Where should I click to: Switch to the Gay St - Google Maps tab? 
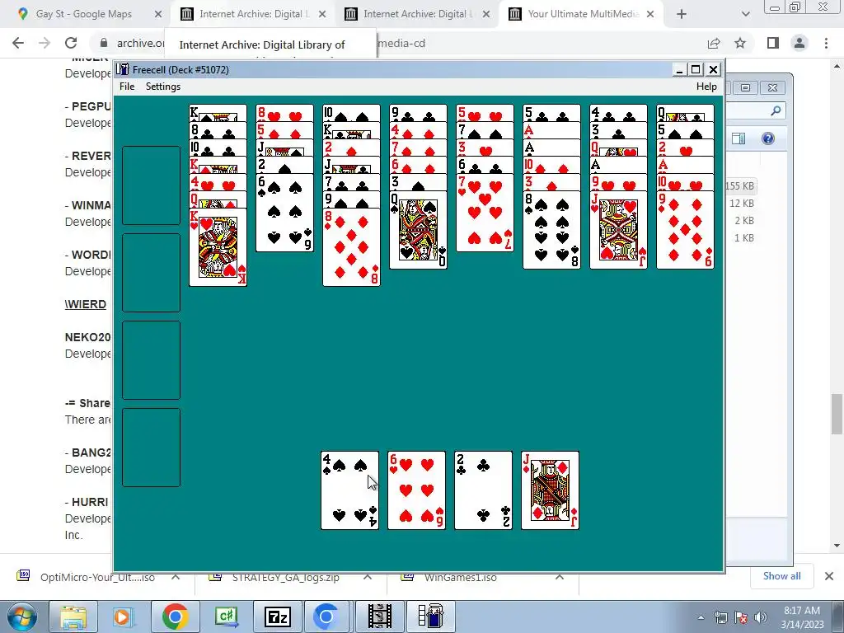[x=83, y=14]
